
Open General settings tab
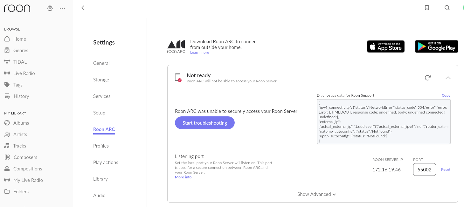(101, 63)
